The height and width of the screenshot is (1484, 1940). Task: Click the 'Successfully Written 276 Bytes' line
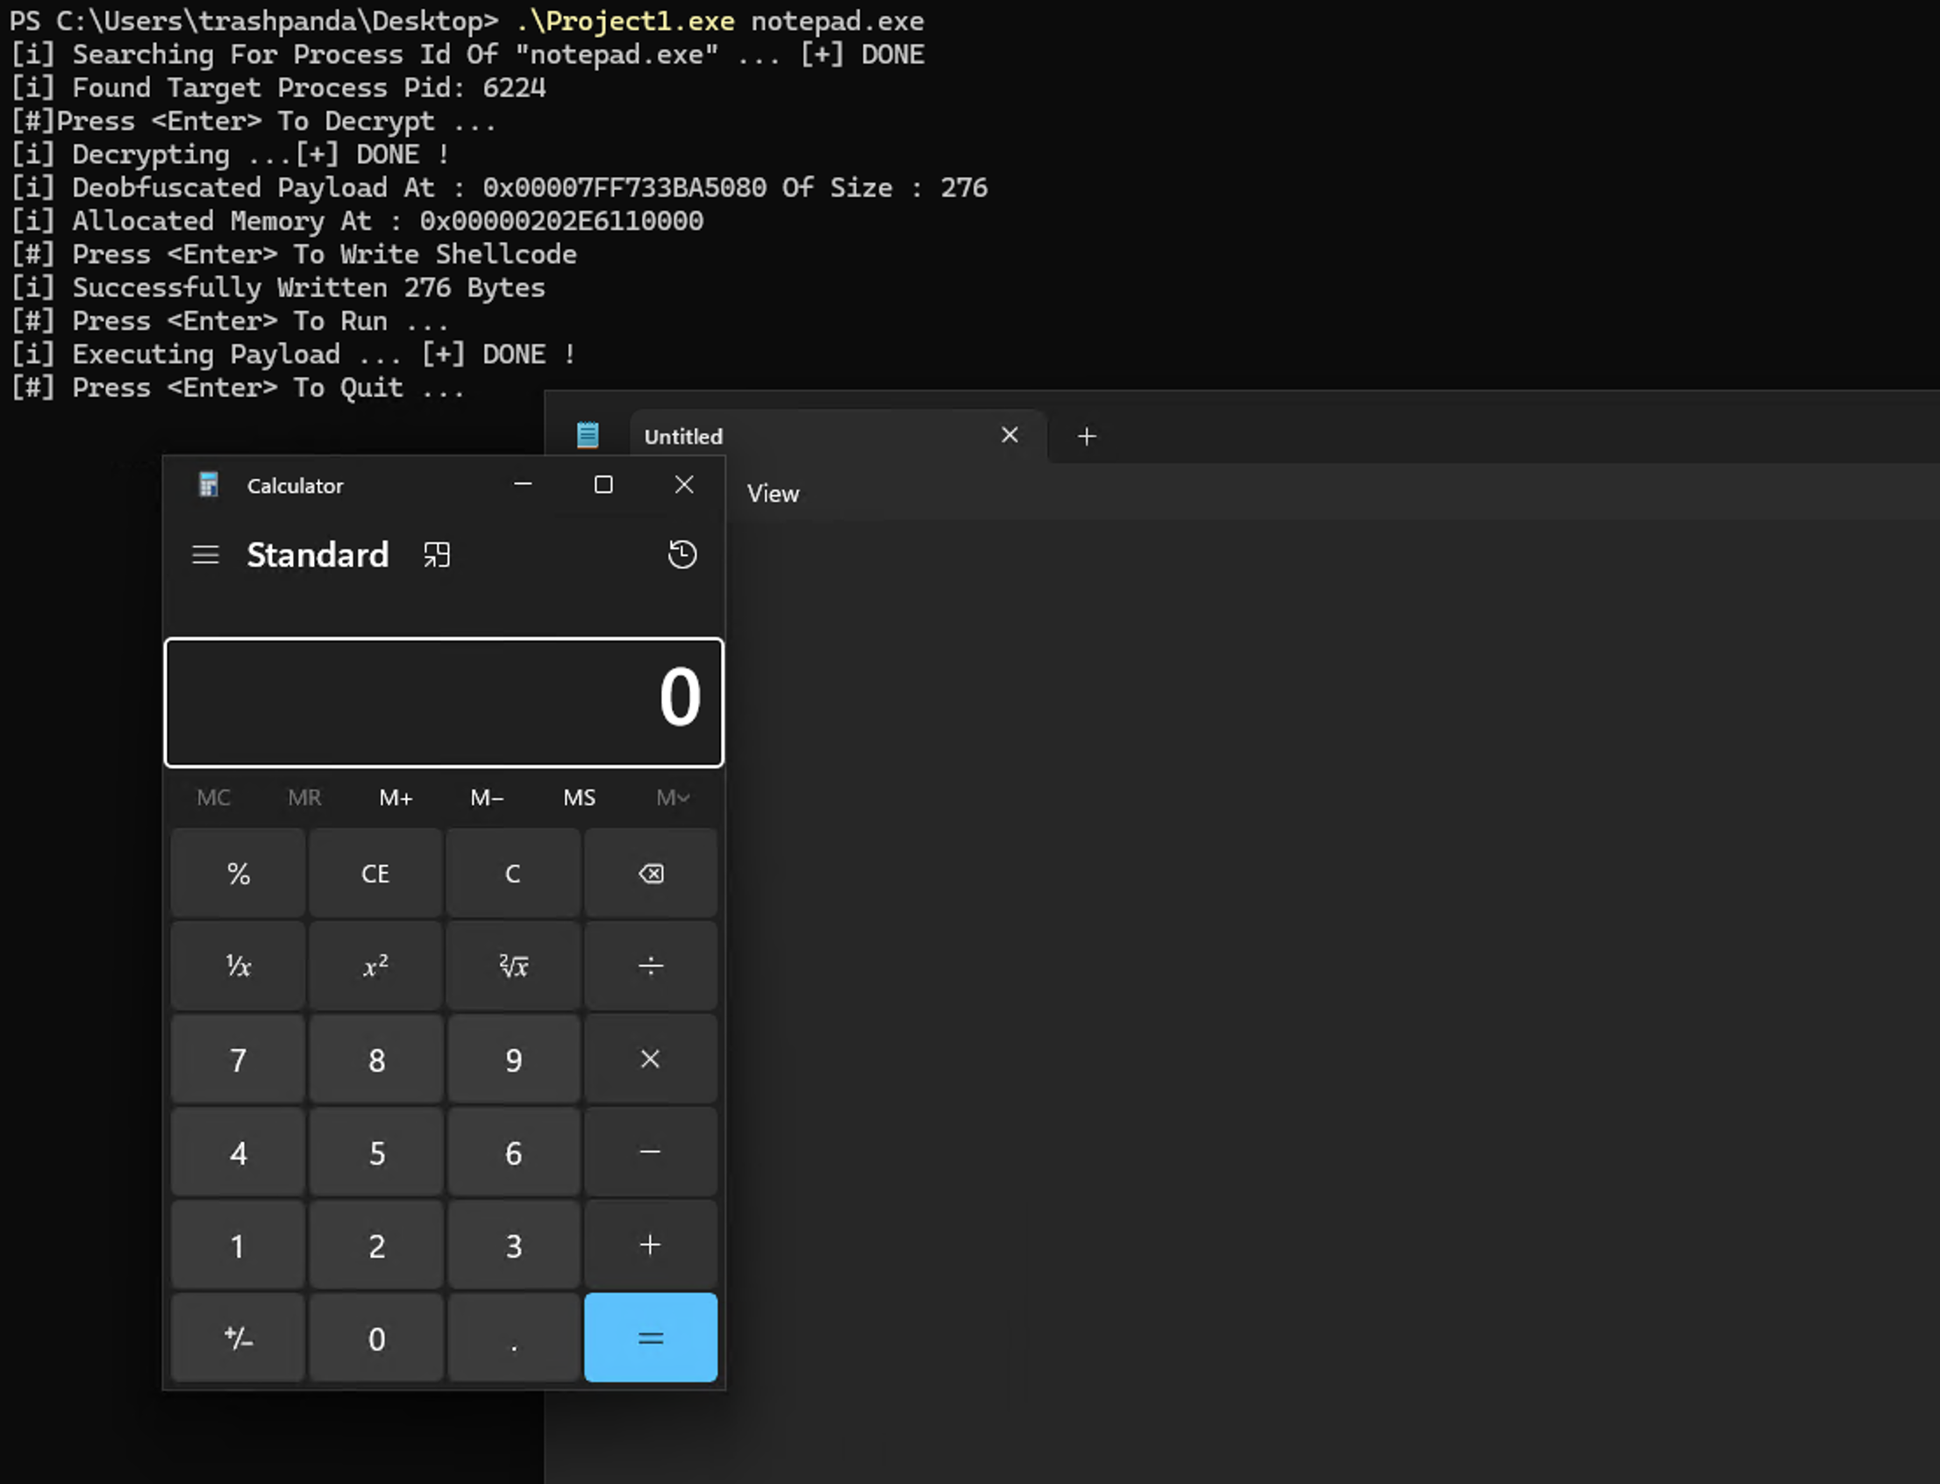tap(278, 287)
